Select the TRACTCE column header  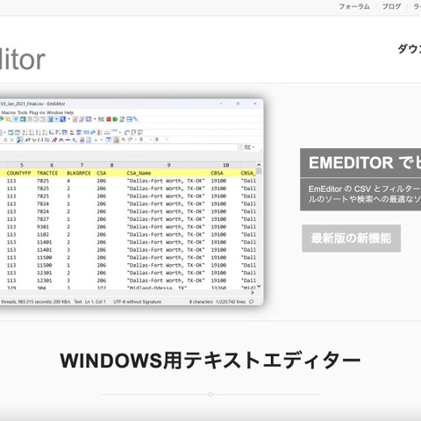coord(47,173)
